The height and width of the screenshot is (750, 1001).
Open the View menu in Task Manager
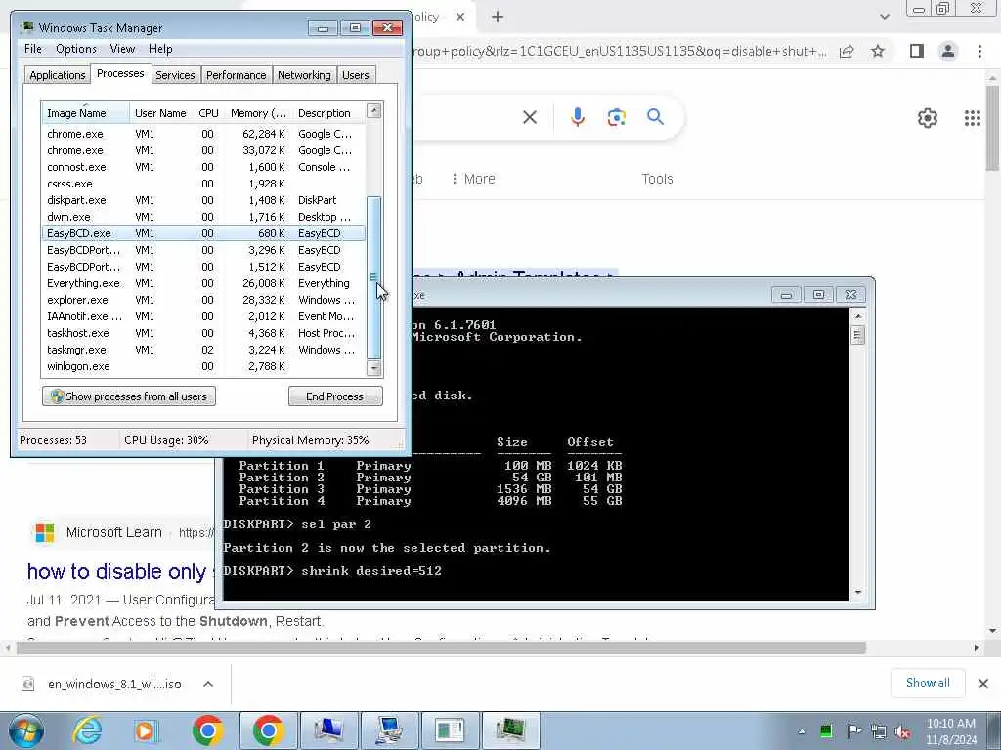122,49
